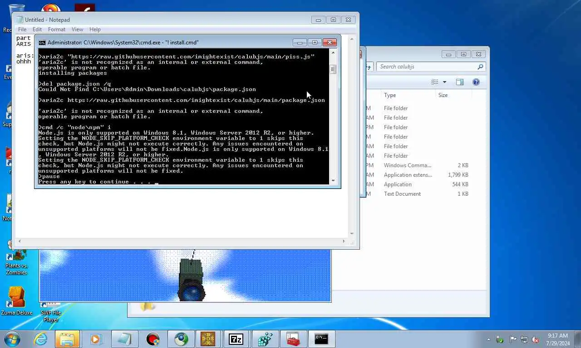Open the Action Center flag tray icon
The width and height of the screenshot is (581, 348).
pyautogui.click(x=513, y=339)
